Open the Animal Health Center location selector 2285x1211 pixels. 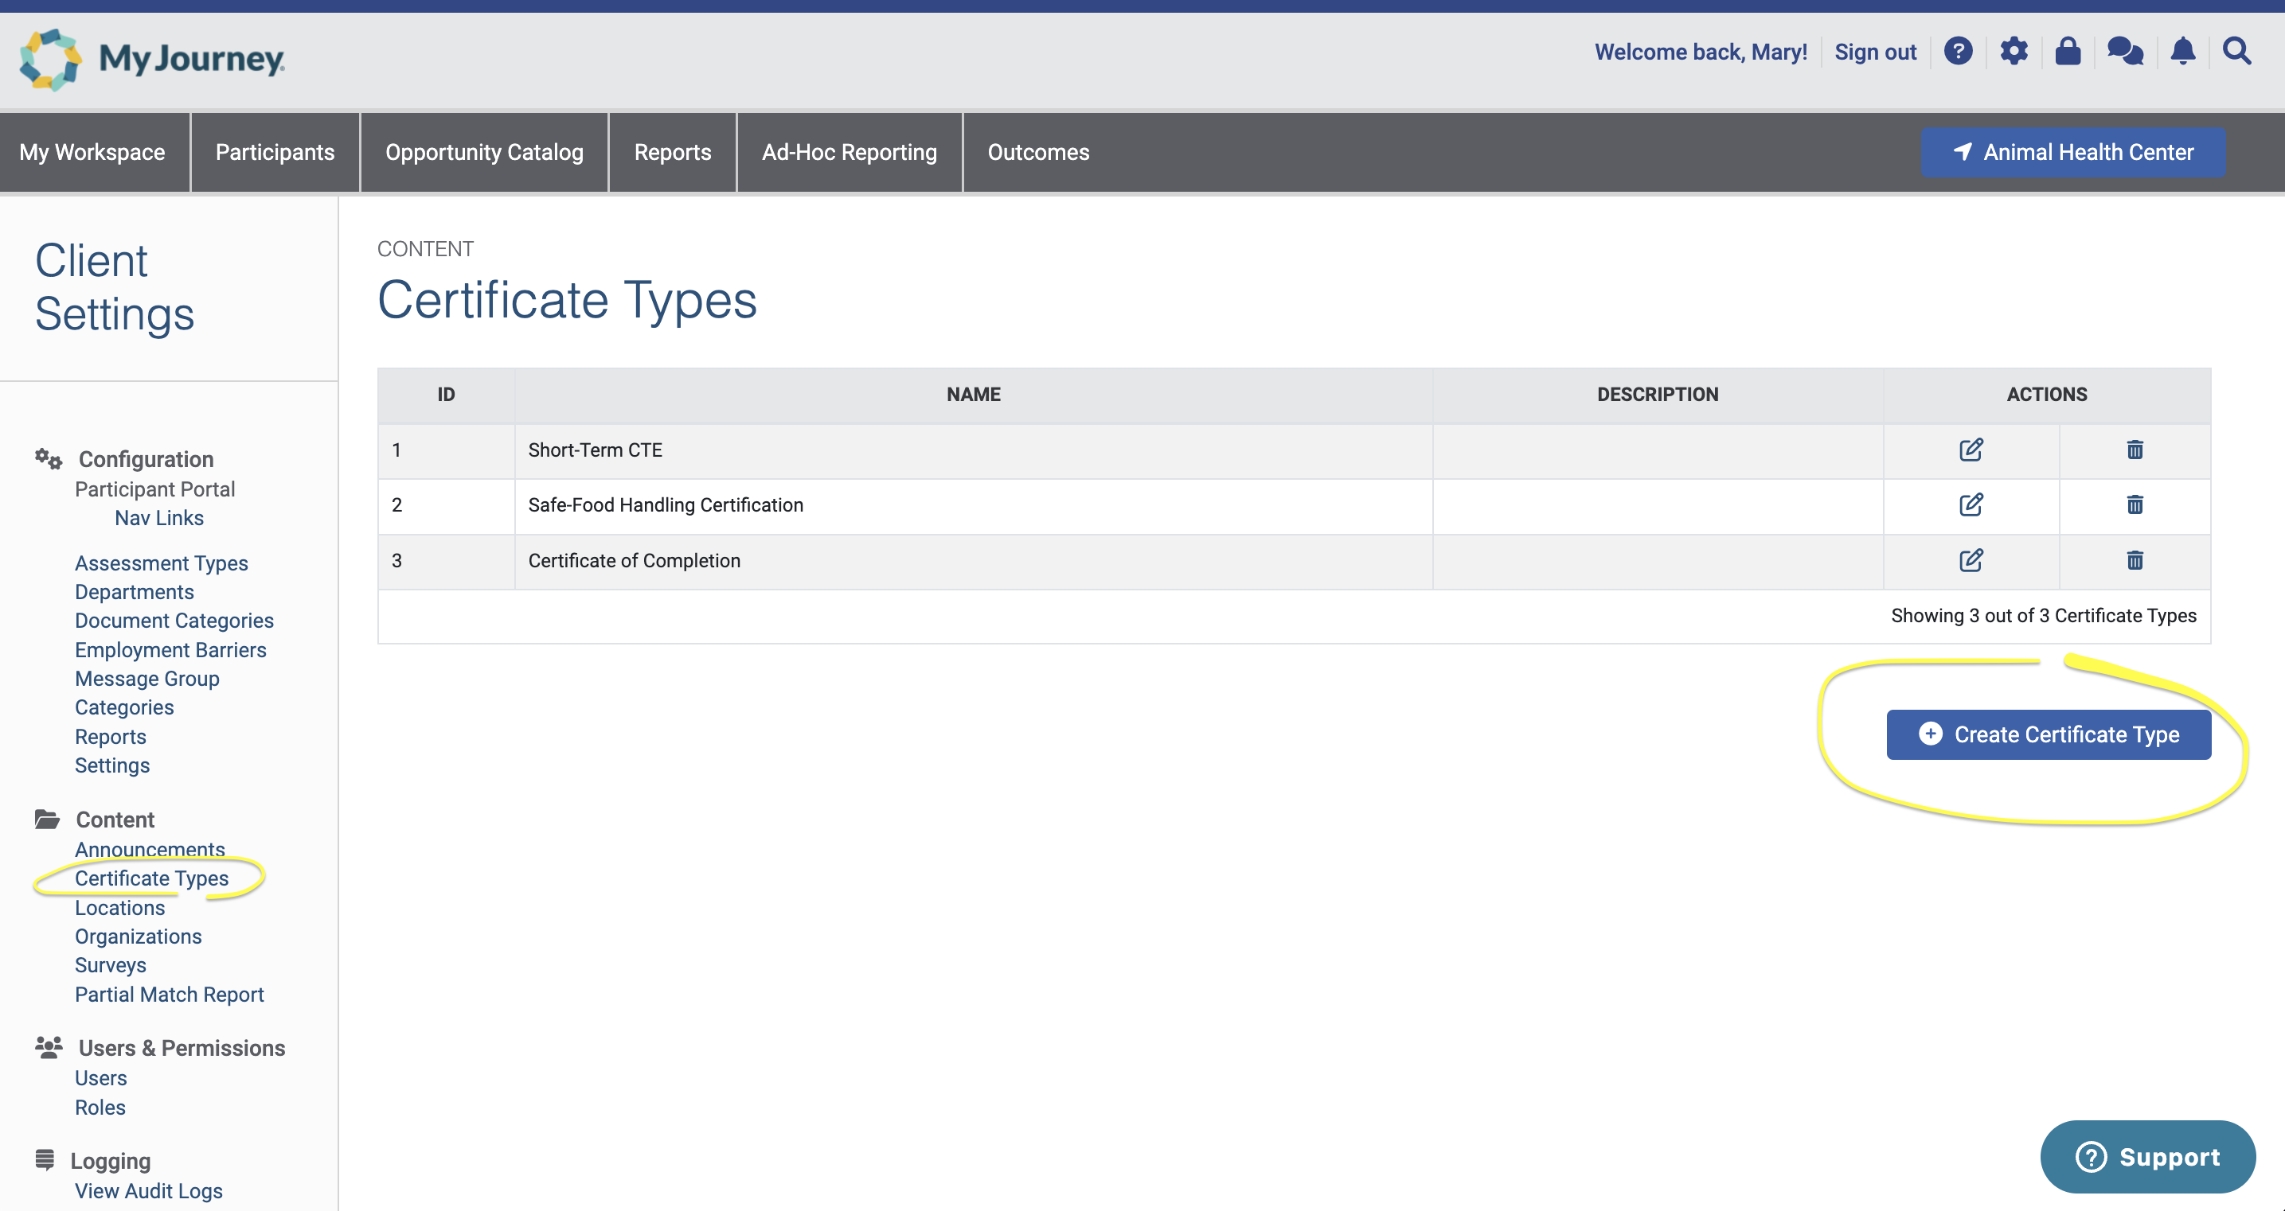click(2072, 153)
